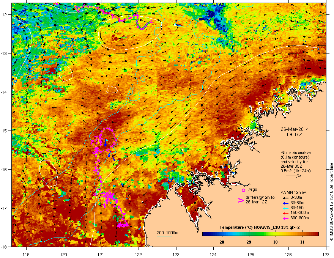Screen dimensions: 334x258
Task: Click the longitude axis label 123
Action: pyautogui.click(x=176, y=254)
